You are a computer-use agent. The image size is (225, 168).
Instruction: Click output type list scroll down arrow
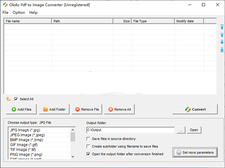click(73, 156)
